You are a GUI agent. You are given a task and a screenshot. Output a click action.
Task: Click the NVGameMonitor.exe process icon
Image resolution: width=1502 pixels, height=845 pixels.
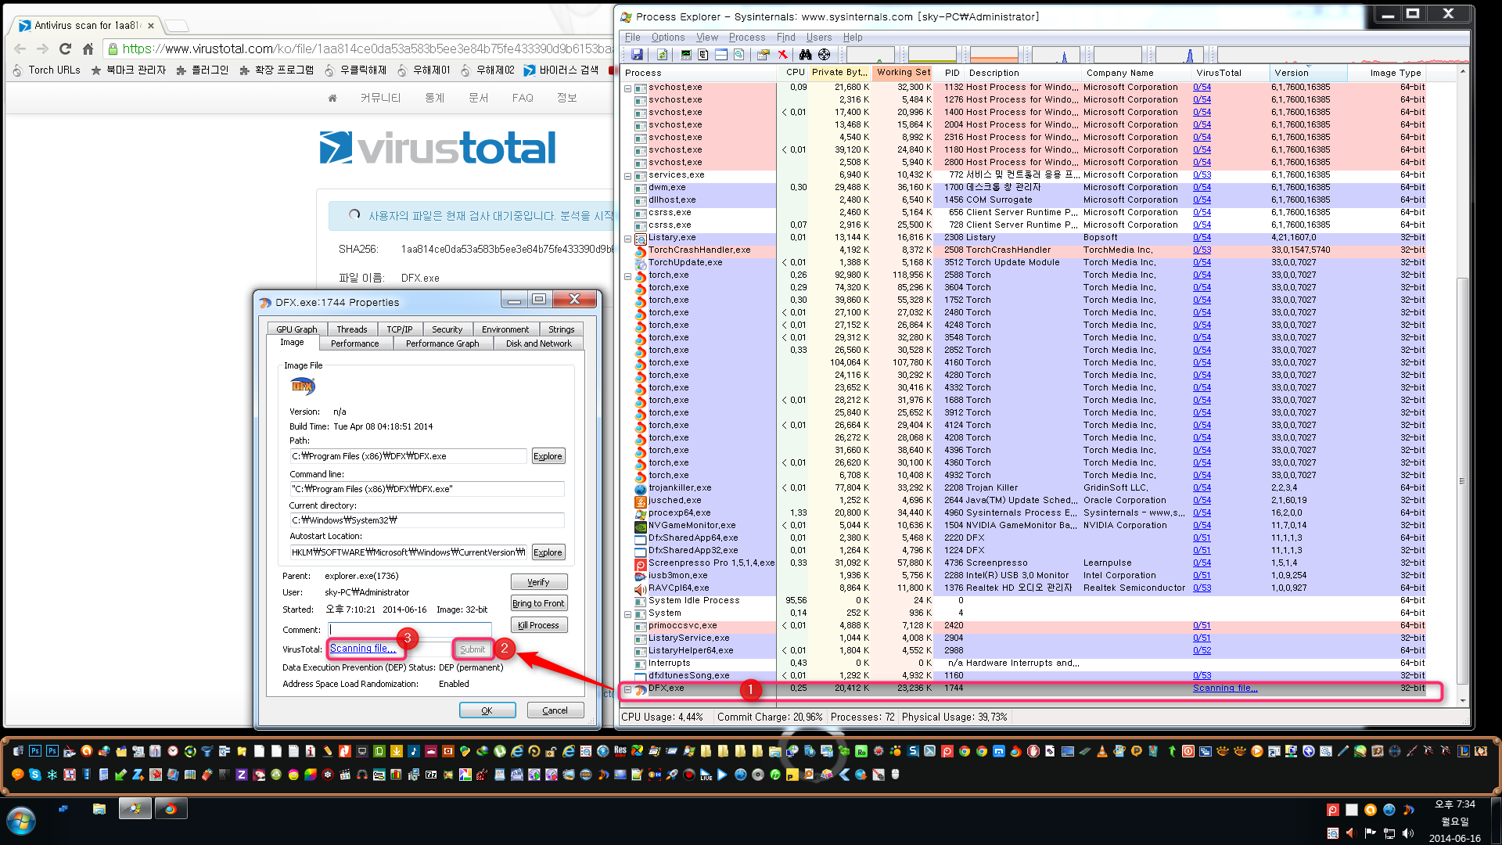[640, 526]
